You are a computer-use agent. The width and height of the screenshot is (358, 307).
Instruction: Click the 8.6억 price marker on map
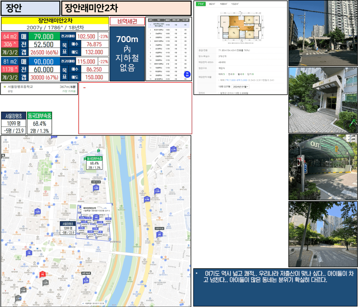pyautogui.click(x=86, y=280)
